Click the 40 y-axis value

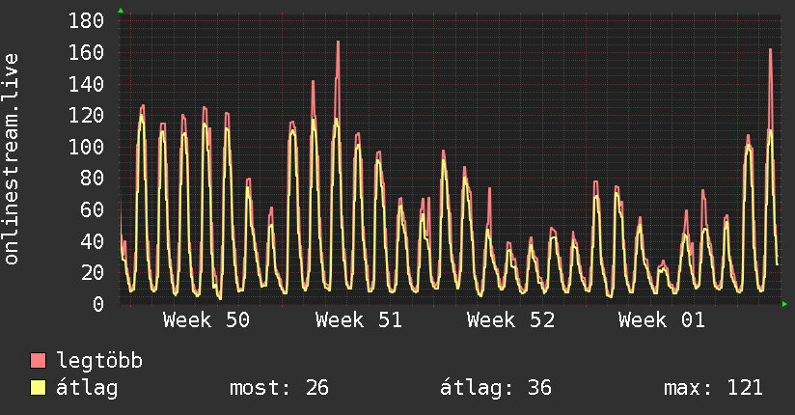click(x=93, y=241)
